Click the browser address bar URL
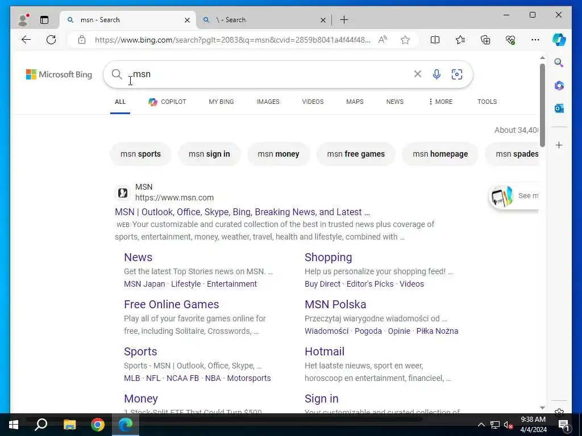 click(x=232, y=40)
